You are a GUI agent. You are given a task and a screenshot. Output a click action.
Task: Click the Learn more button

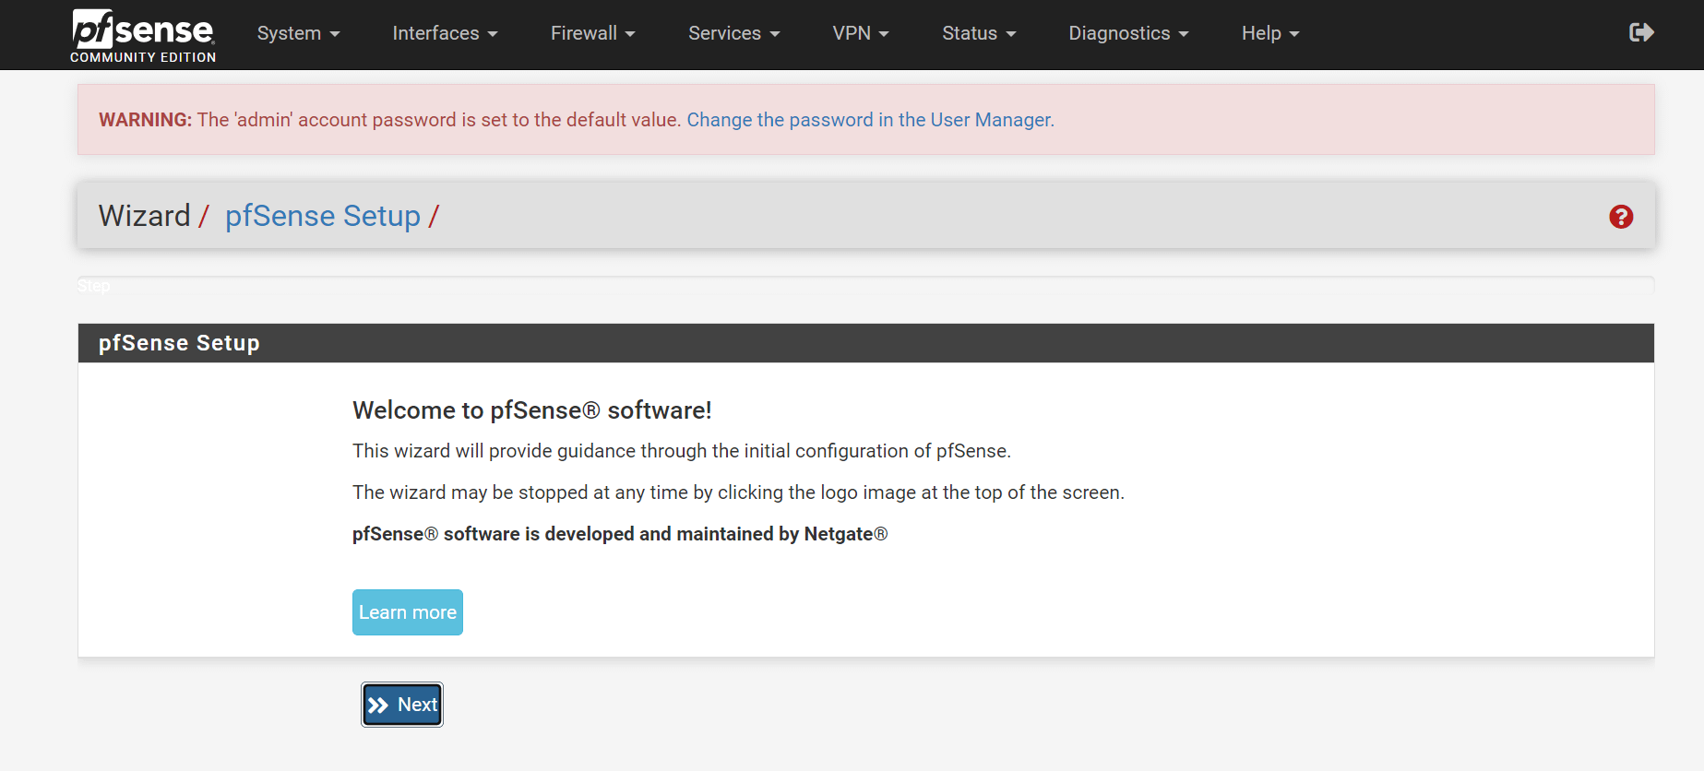pyautogui.click(x=408, y=612)
